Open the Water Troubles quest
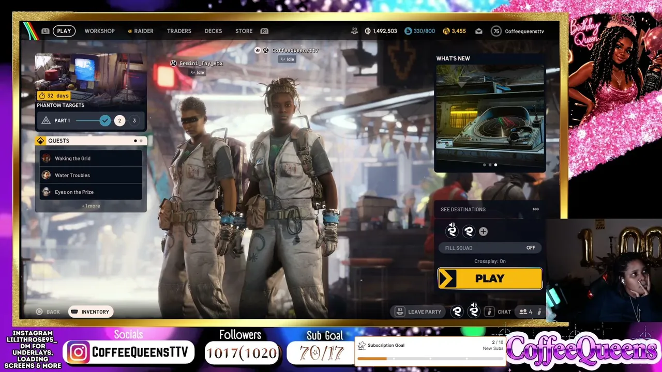 [x=91, y=175]
